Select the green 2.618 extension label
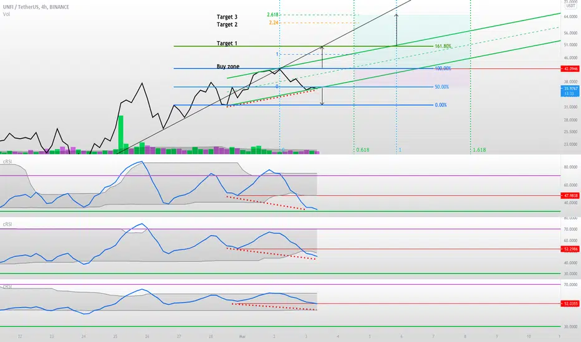Screen dimensions: 581x342 point(272,15)
